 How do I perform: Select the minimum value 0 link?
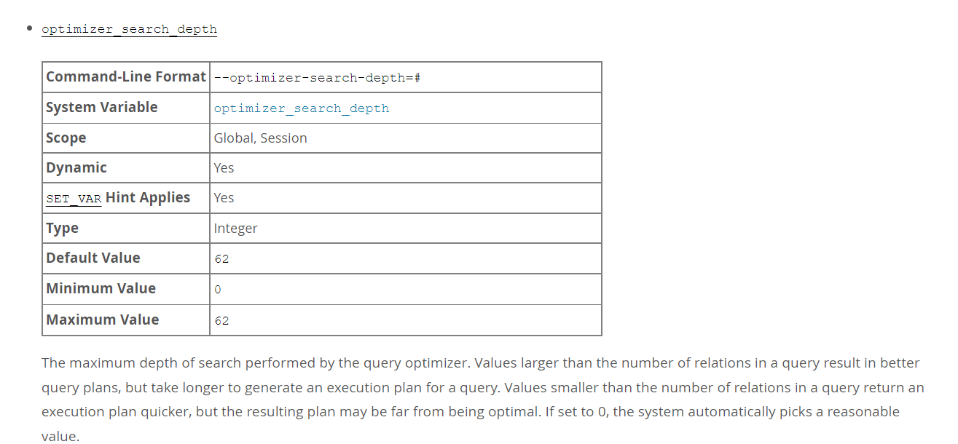coord(218,290)
